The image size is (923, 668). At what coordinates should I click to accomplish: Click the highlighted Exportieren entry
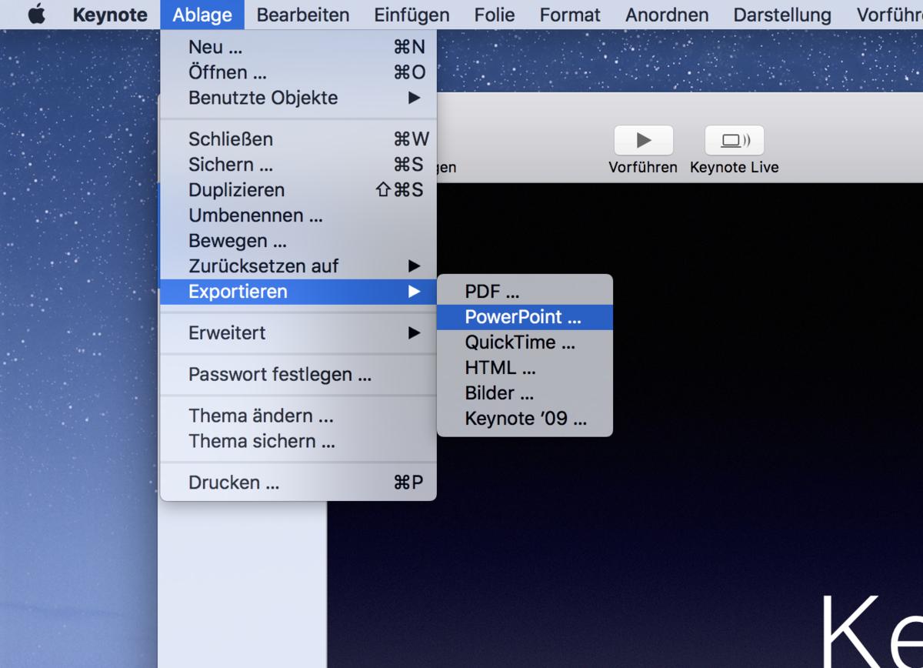(x=298, y=292)
